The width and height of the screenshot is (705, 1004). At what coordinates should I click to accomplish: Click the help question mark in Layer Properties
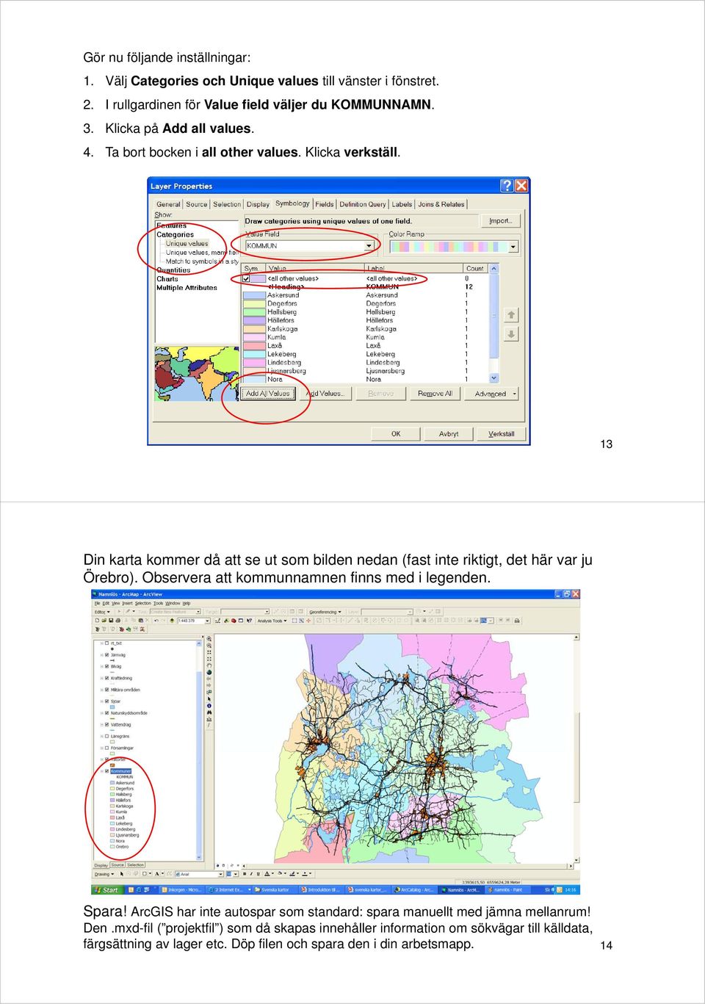[507, 186]
